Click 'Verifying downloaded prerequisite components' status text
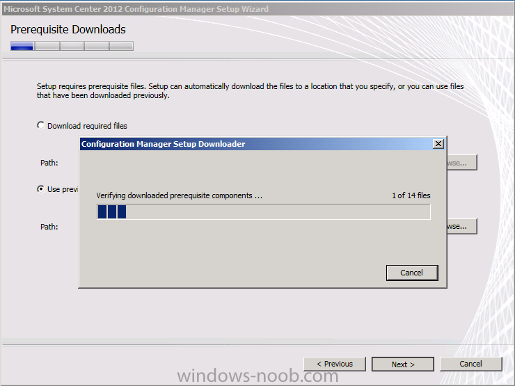The image size is (515, 386). pos(179,195)
